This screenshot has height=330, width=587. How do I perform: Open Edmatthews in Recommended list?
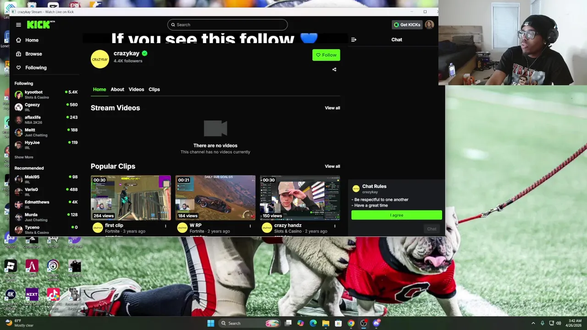tap(46, 204)
